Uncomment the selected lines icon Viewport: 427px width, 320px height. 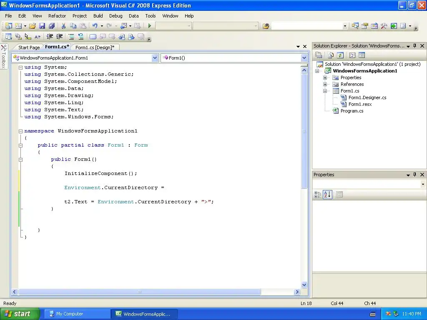tap(80, 37)
